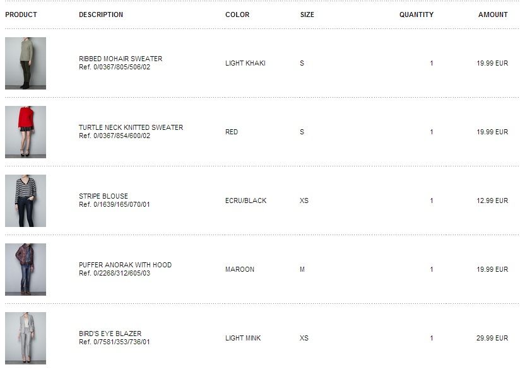Click the 29.99 EUR blazer amount
Image resolution: width=520 pixels, height=372 pixels.
(x=492, y=338)
